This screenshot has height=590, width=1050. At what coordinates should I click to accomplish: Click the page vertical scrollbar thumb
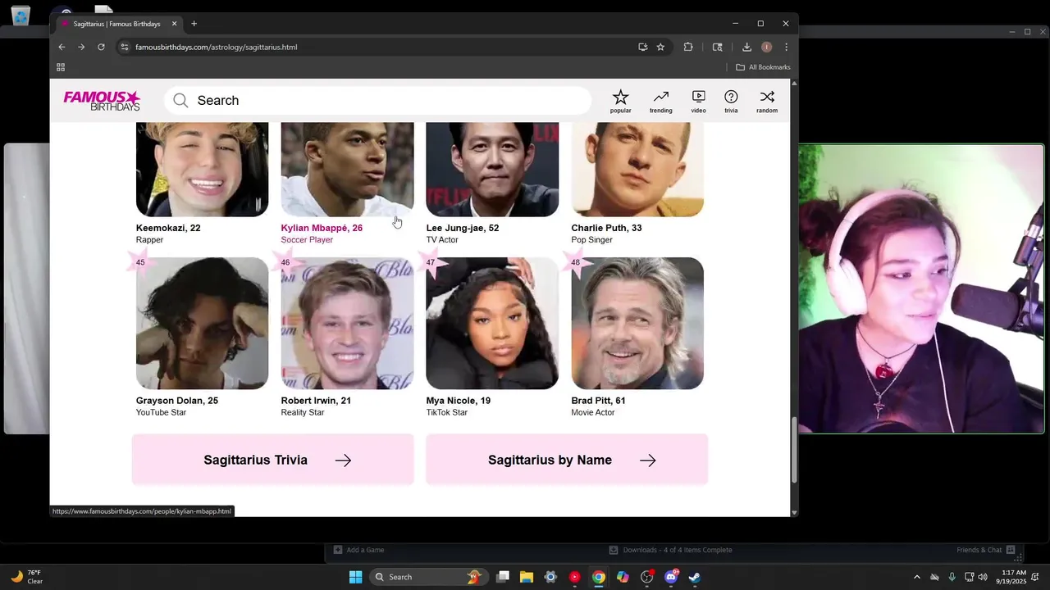[793, 450]
